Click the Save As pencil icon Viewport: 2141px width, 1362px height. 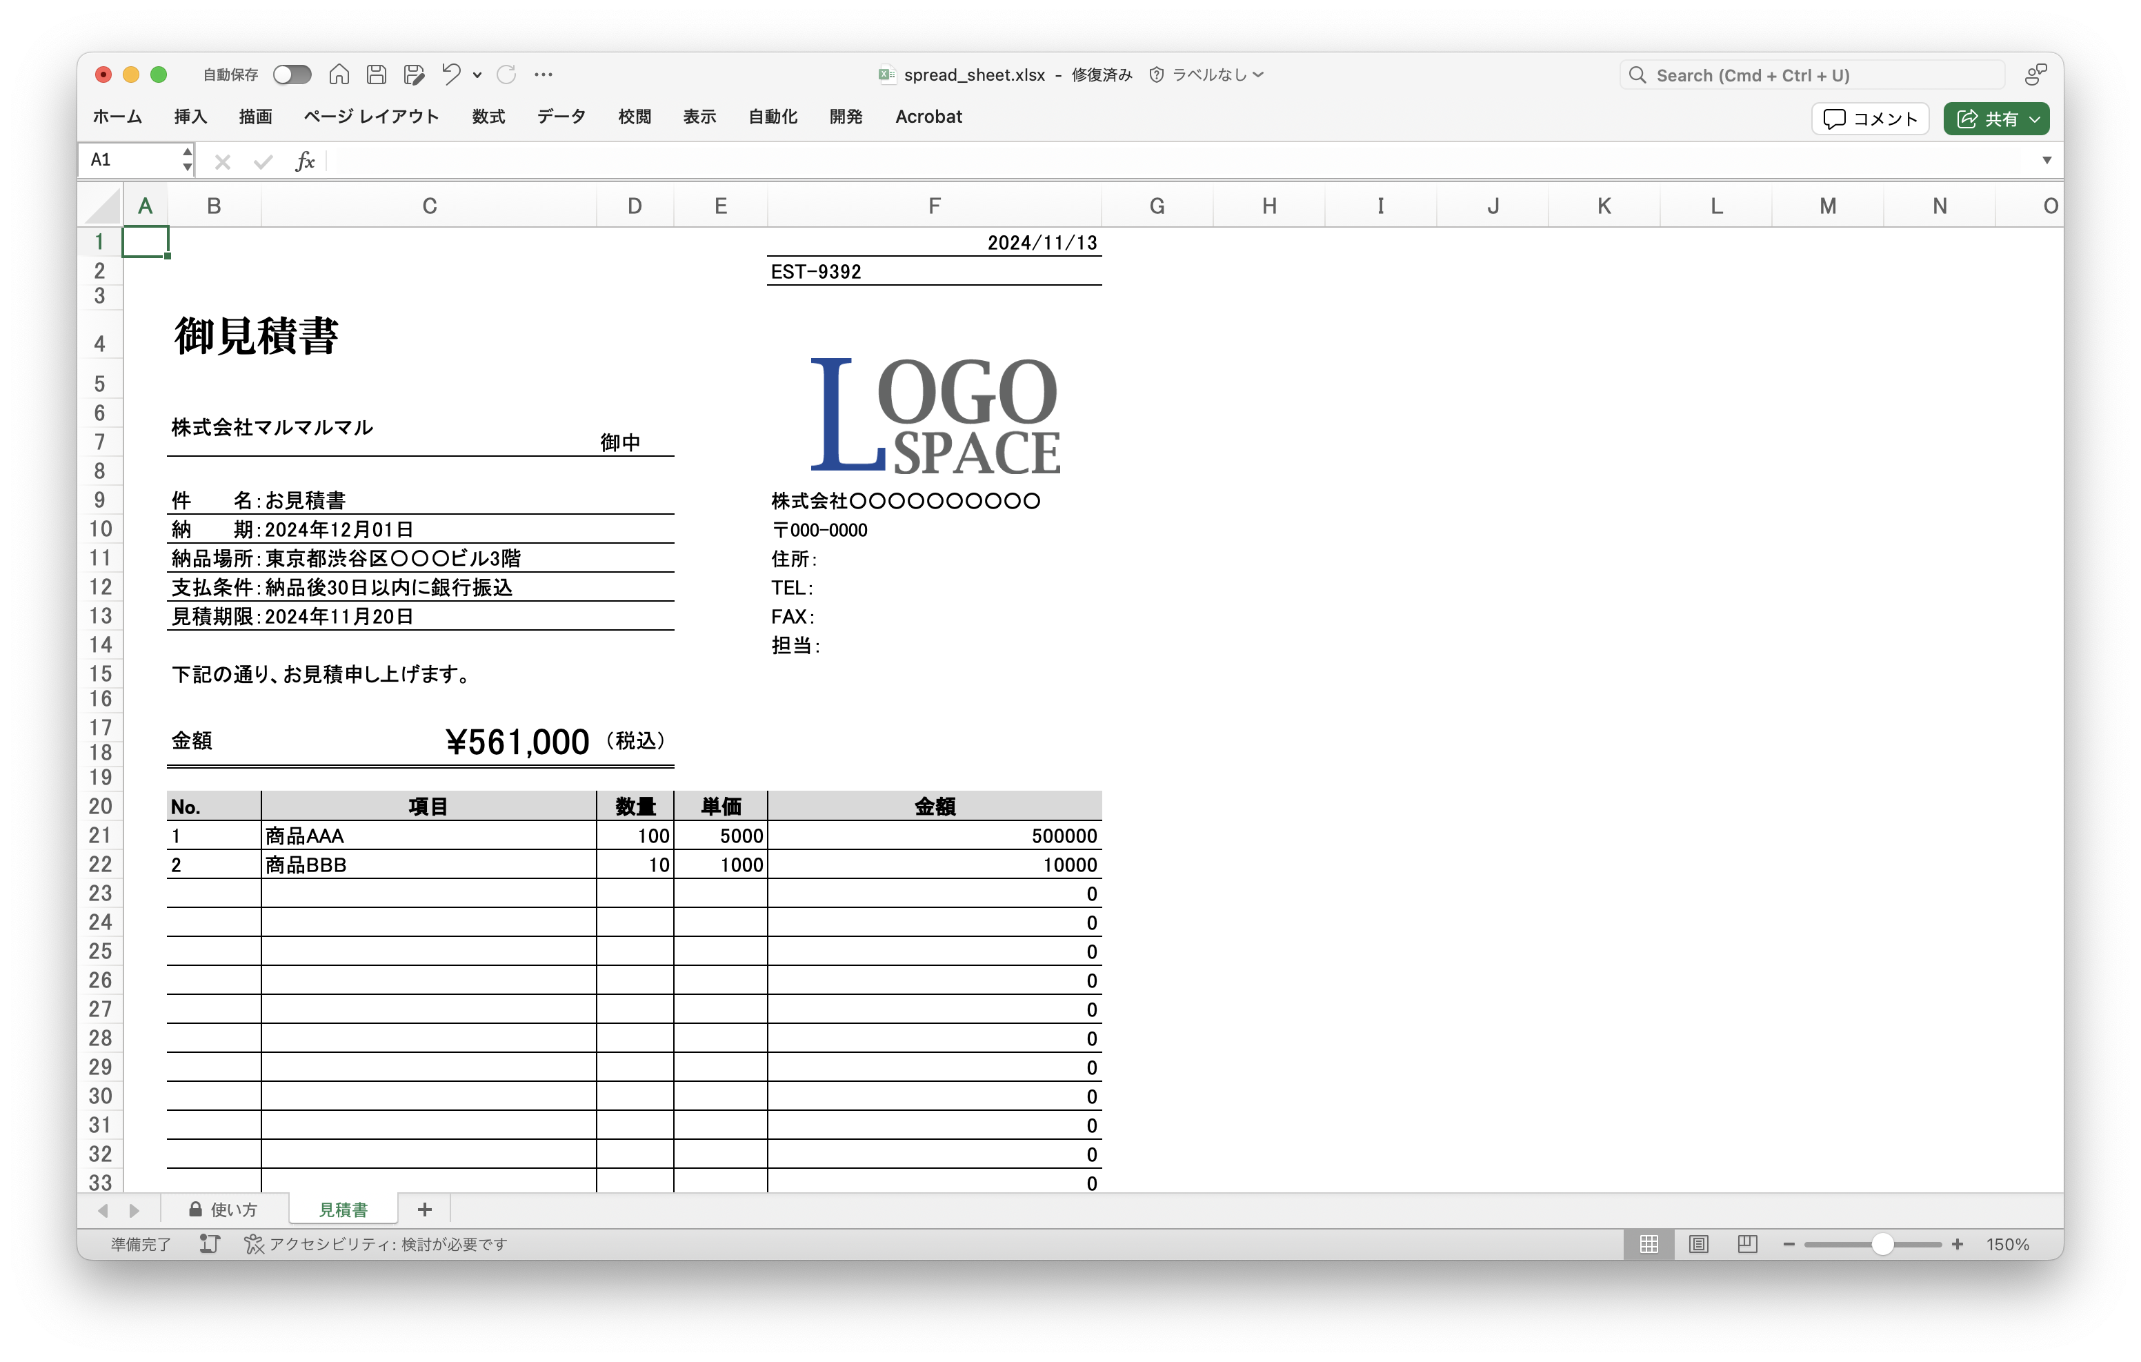click(x=413, y=75)
